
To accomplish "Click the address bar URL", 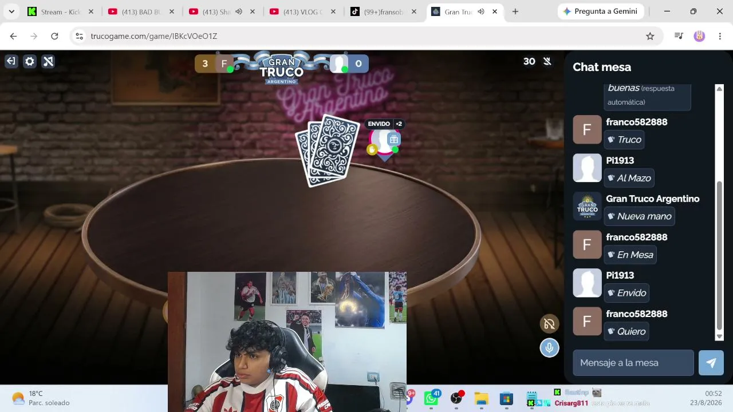I will pos(153,36).
